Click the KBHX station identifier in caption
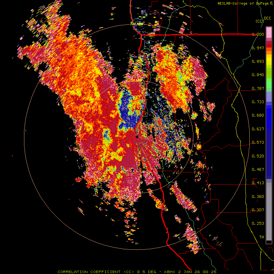The image size is (274, 274). pos(170,272)
